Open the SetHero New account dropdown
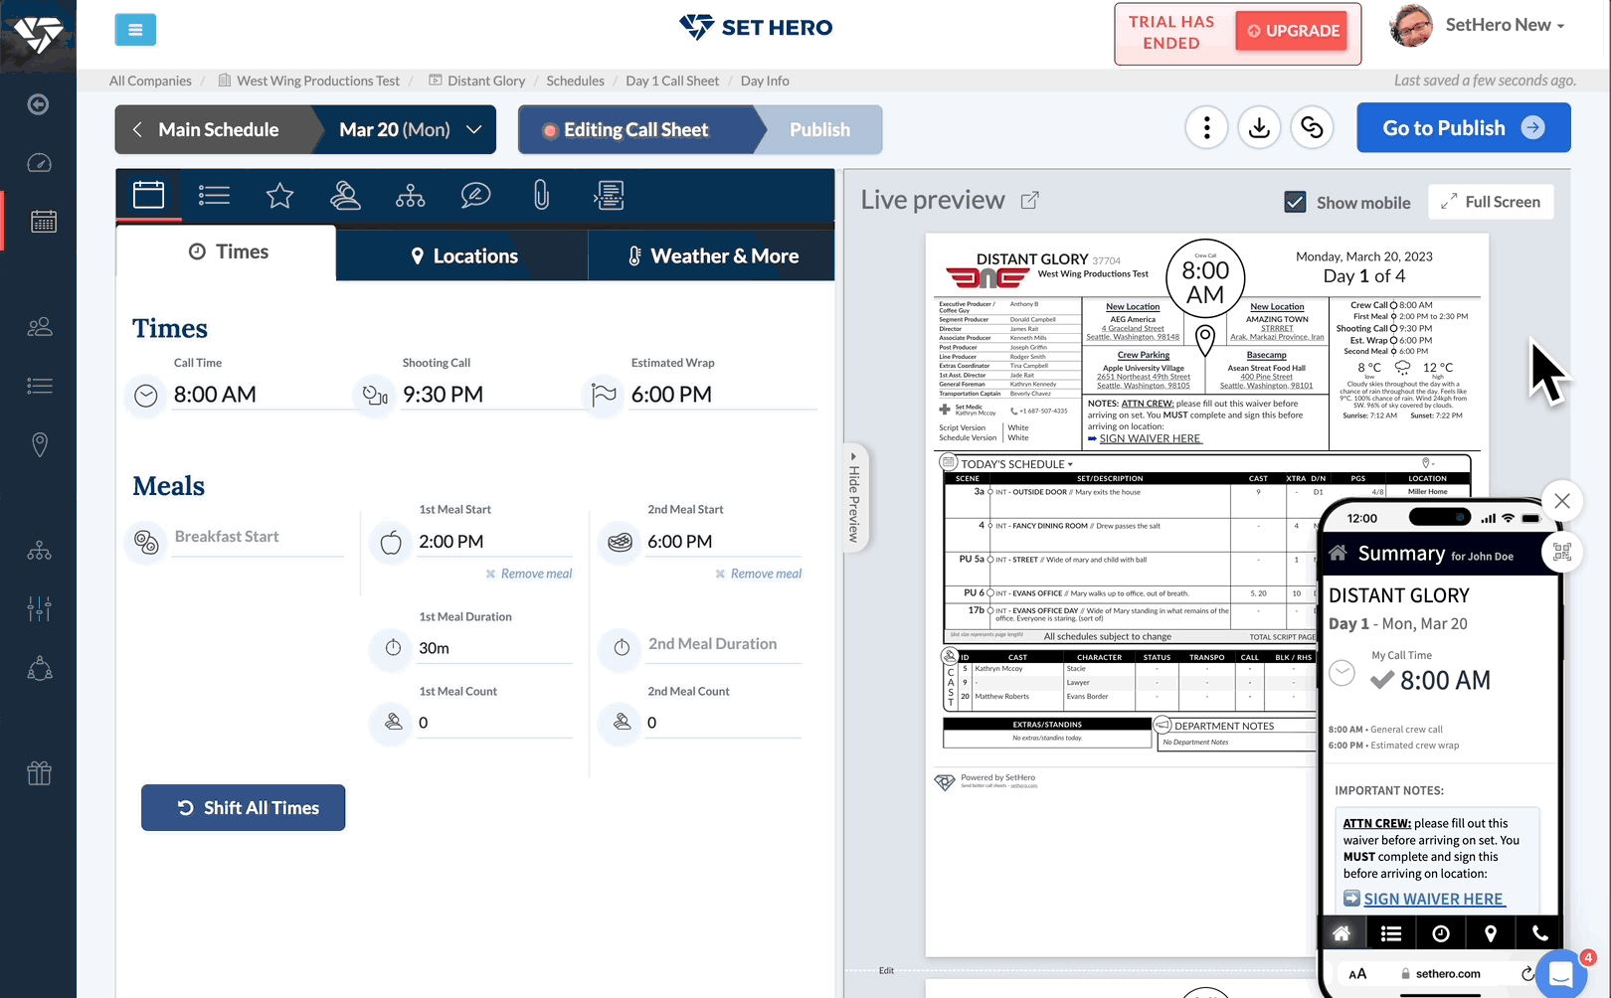Viewport: 1611px width, 998px height. tap(1505, 25)
